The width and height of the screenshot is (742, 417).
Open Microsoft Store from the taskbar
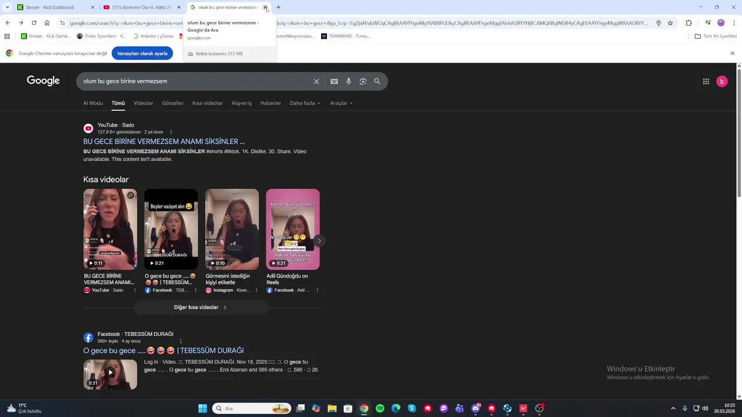[x=348, y=408]
